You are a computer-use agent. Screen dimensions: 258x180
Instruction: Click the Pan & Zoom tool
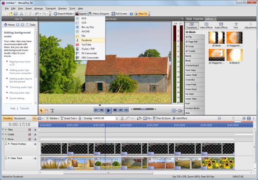[162, 119]
